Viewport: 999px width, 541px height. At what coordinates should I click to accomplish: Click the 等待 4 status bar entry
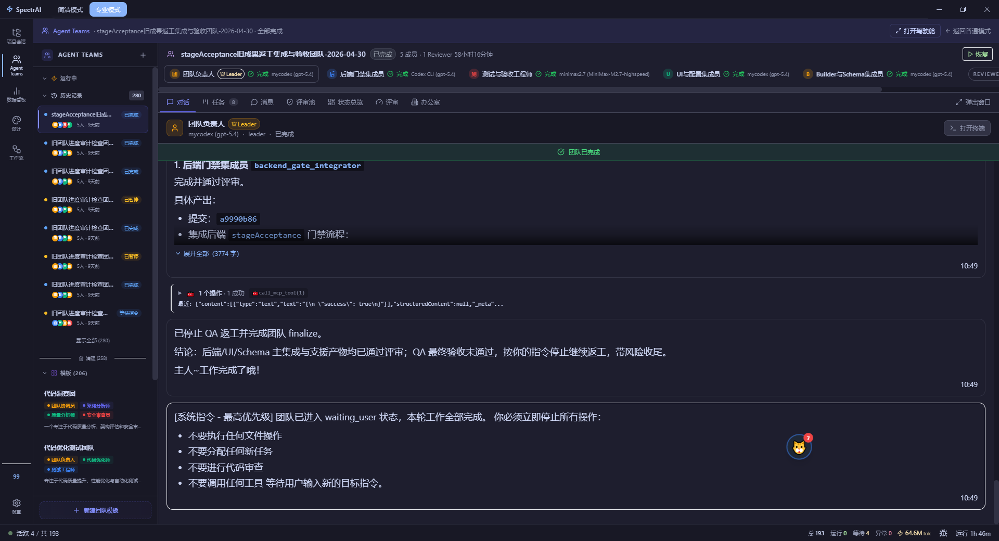coord(861,533)
